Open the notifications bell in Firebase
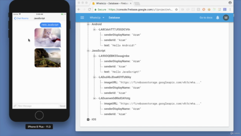The image size is (241, 136). pyautogui.click(x=218, y=18)
